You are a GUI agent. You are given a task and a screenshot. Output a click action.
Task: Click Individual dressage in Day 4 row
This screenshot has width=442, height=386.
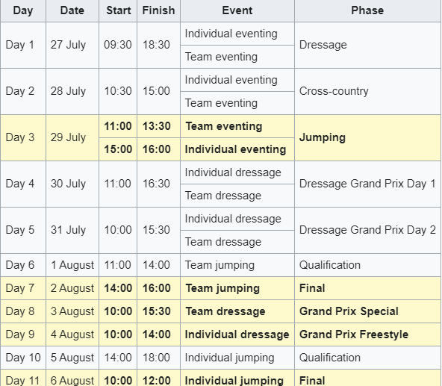[x=237, y=172]
